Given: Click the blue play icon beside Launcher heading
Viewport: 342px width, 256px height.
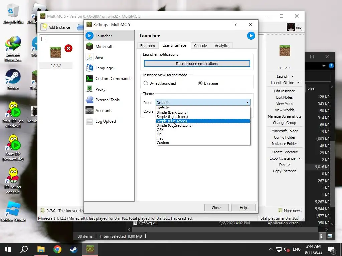Looking at the screenshot, I should point(251,36).
